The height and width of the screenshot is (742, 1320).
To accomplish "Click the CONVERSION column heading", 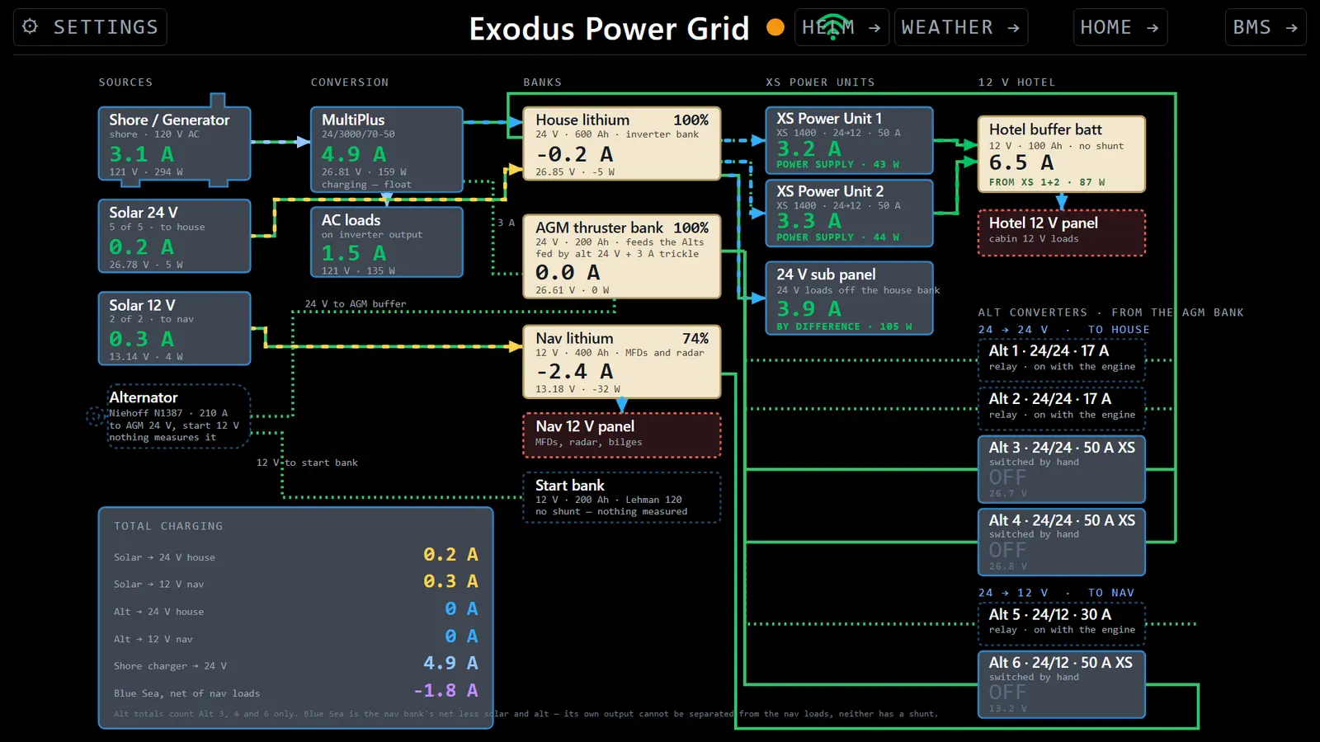I will click(350, 82).
